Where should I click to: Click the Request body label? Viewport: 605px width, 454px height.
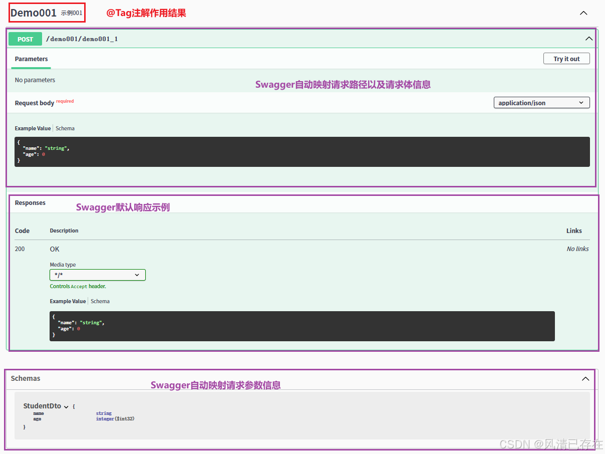pos(35,103)
